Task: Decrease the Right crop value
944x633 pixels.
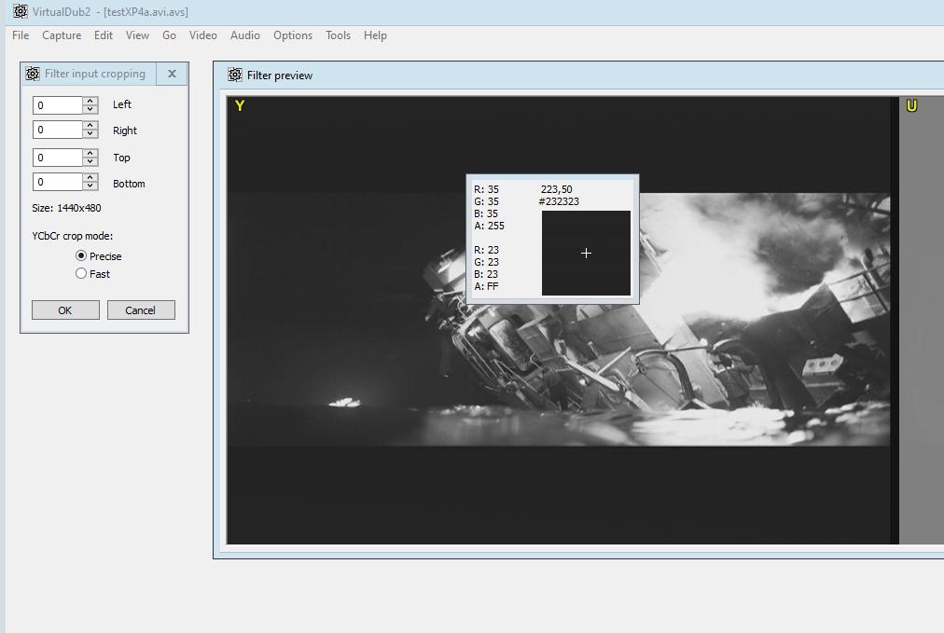Action: point(90,135)
